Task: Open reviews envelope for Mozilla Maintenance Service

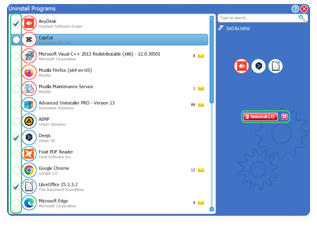Action: tap(201, 89)
